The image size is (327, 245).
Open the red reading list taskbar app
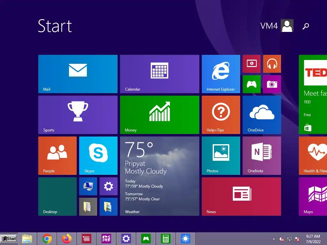pos(86,239)
